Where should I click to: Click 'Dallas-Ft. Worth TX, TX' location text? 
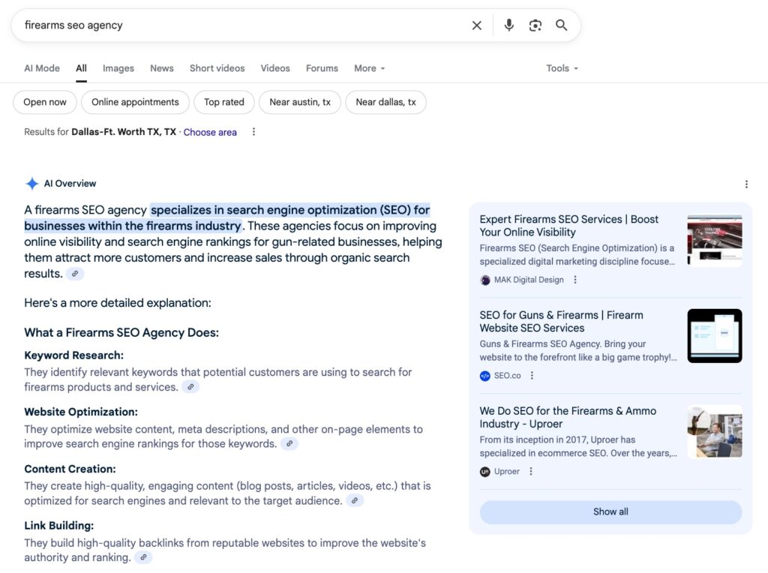tap(124, 132)
